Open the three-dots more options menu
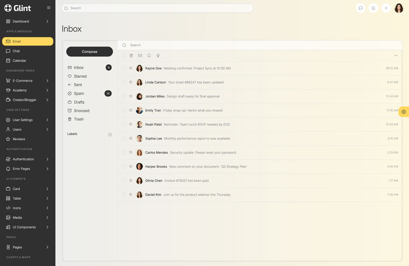The width and height of the screenshot is (409, 266). pos(396,56)
